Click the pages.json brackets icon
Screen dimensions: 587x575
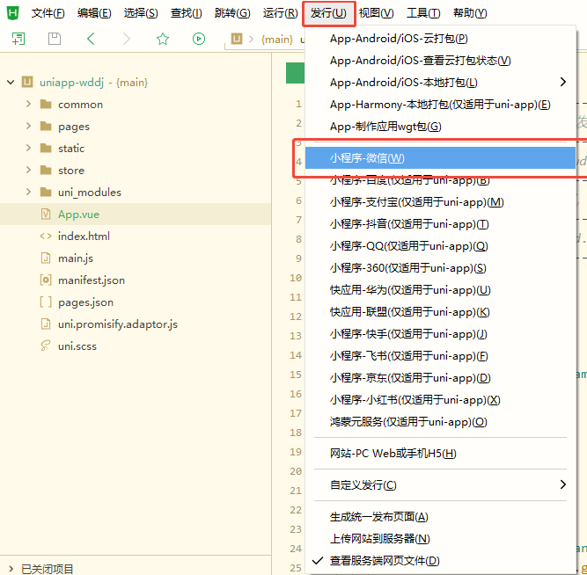[x=46, y=302]
